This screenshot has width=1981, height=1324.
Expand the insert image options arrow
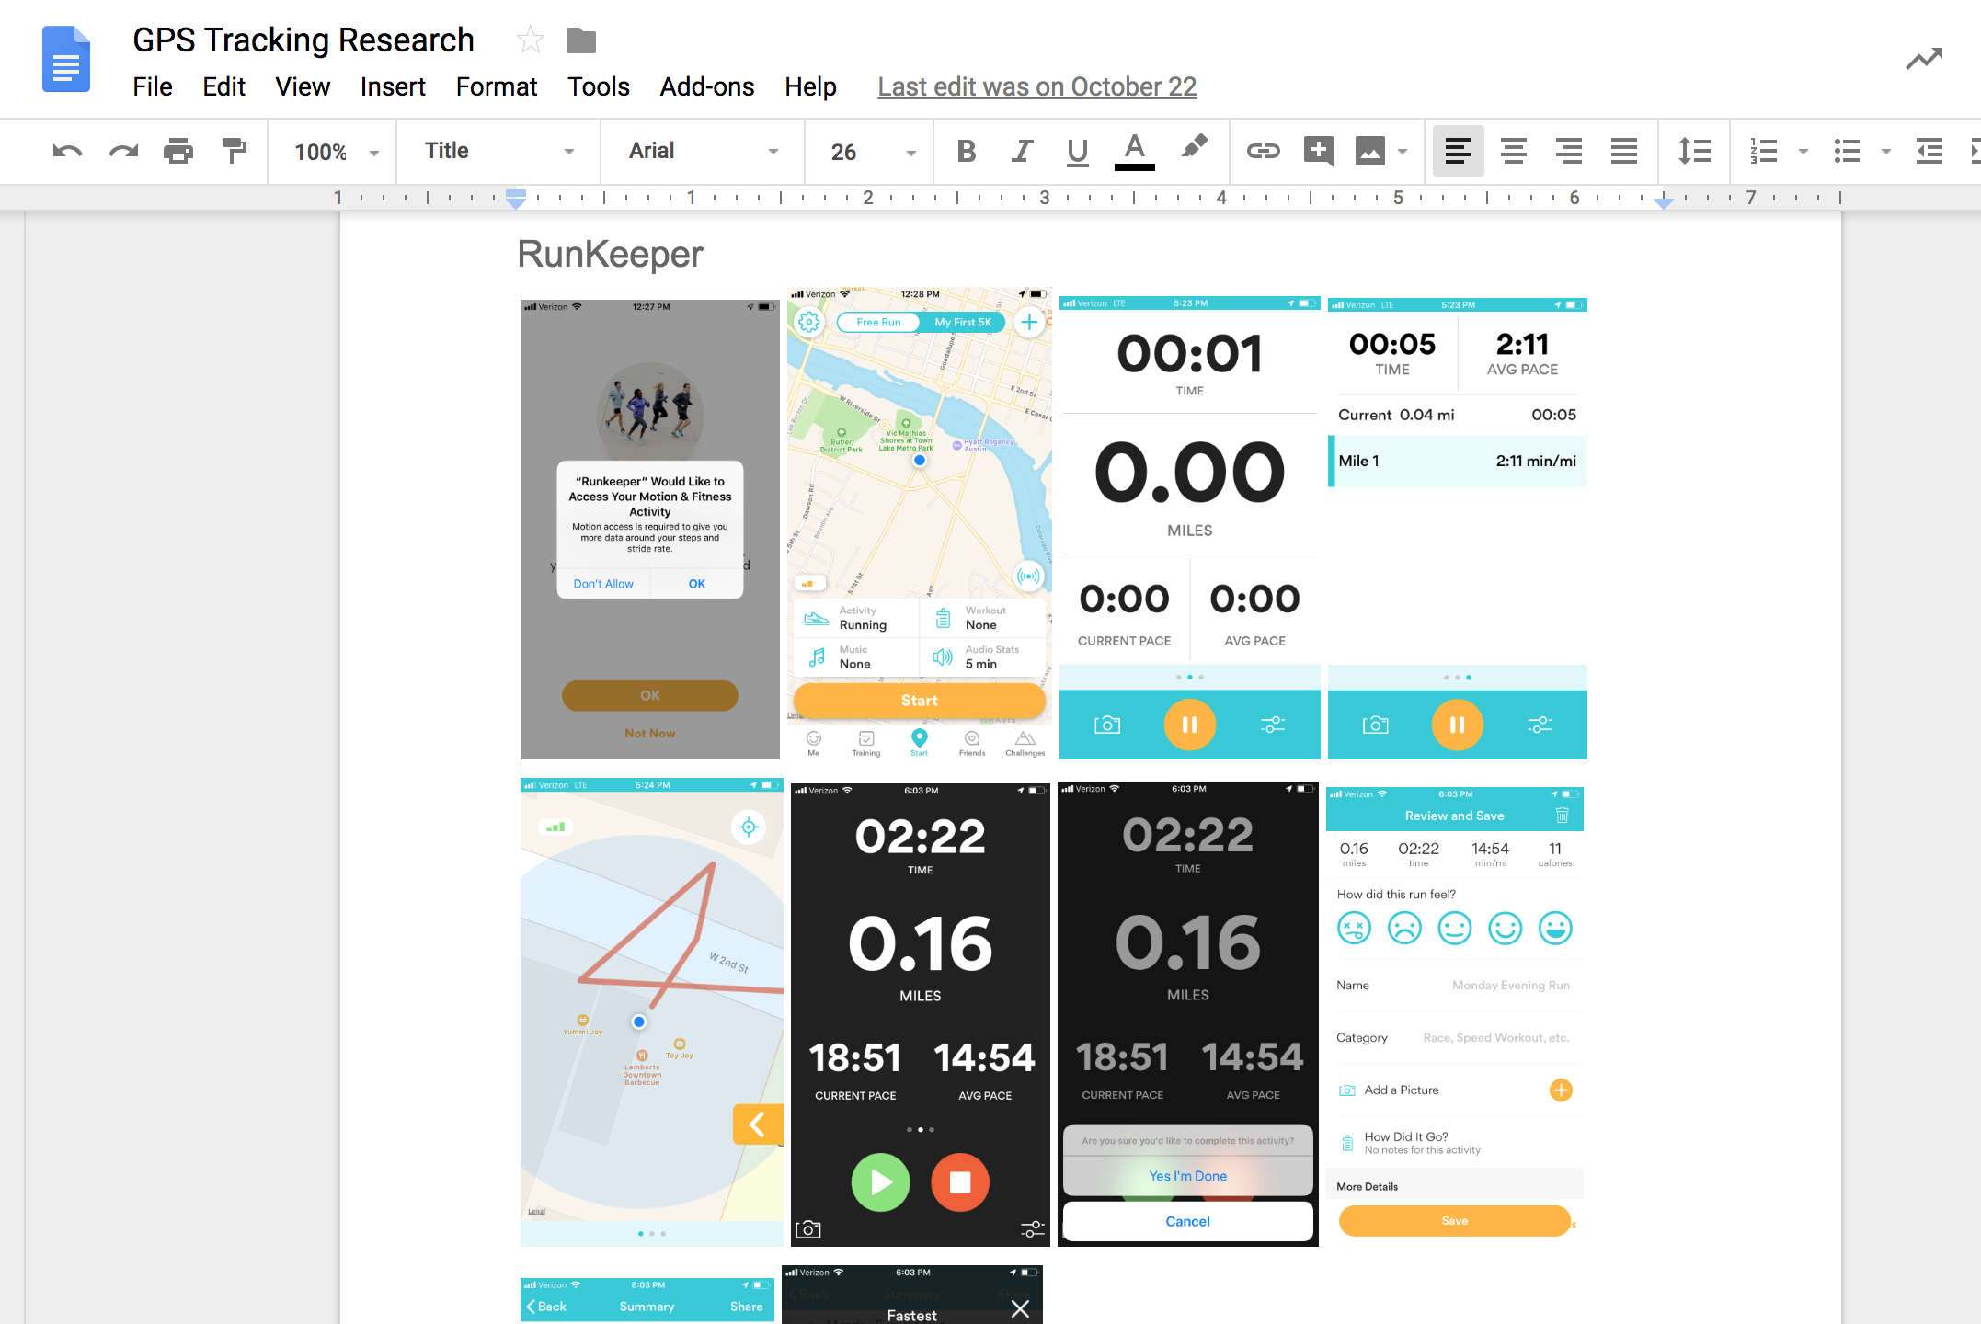click(1403, 152)
